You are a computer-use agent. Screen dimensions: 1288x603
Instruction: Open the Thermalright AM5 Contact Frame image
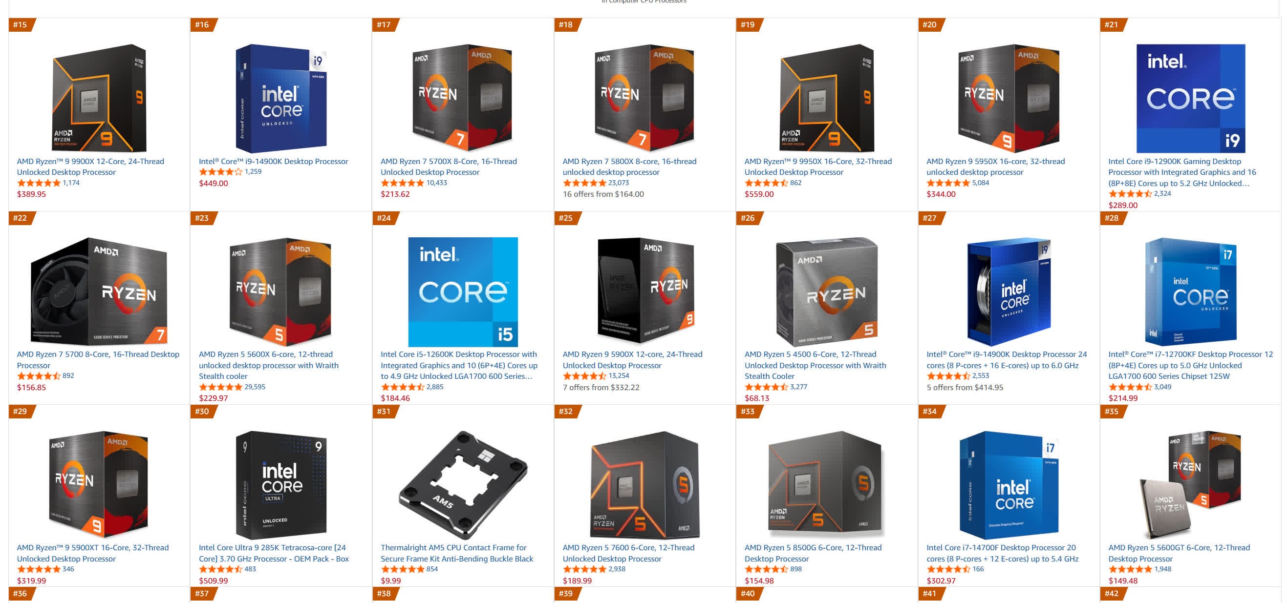point(463,485)
